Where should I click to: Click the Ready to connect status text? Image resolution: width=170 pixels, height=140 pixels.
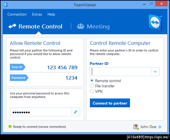click(39, 127)
